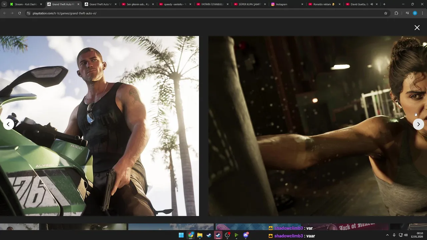Bookmark this page with the star
The height and width of the screenshot is (240, 427).
[386, 13]
